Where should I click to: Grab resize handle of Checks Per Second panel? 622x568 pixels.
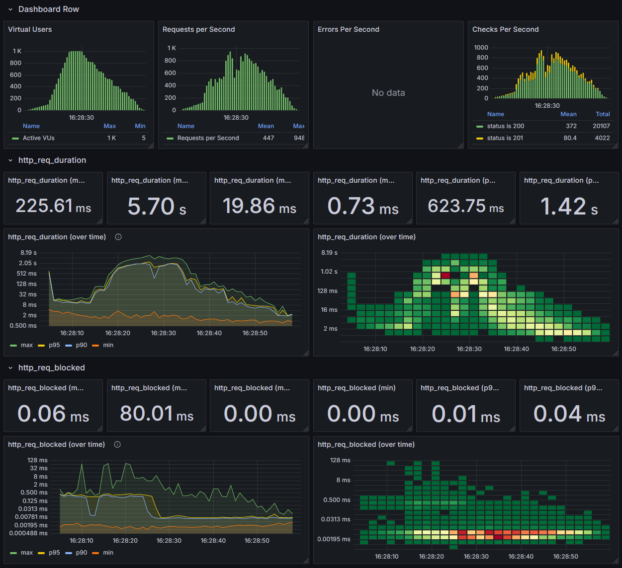(616, 146)
